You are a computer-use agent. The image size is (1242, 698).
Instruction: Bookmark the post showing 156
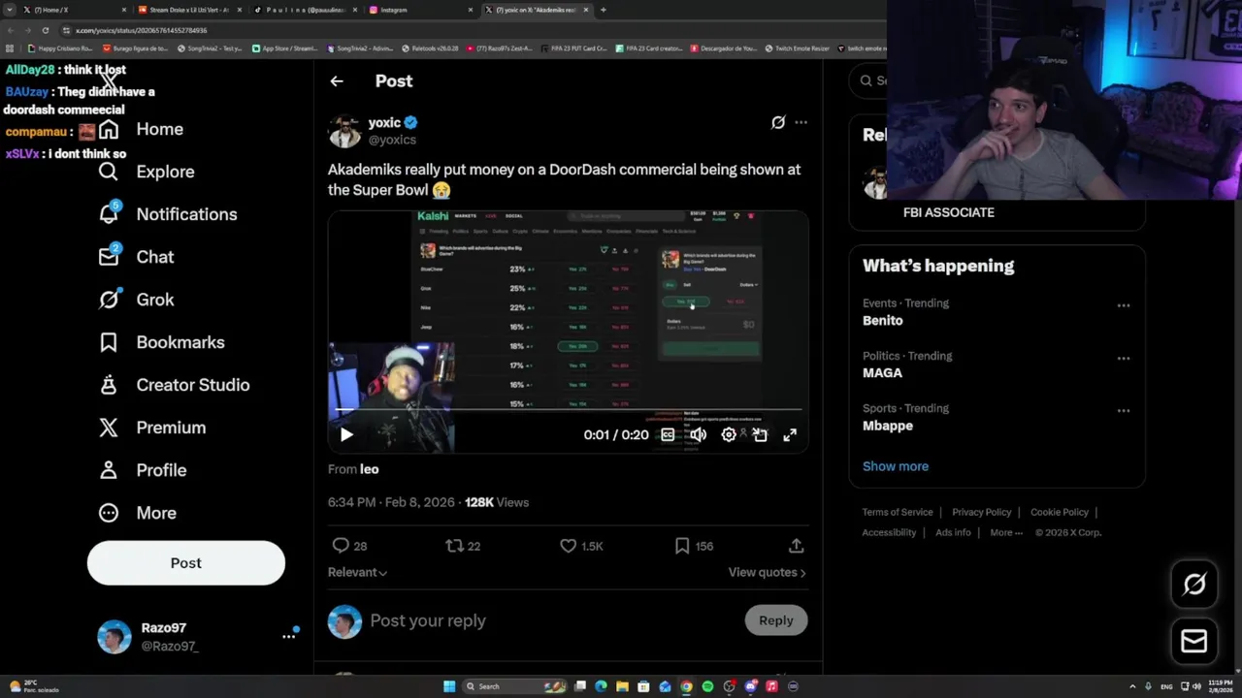(682, 546)
